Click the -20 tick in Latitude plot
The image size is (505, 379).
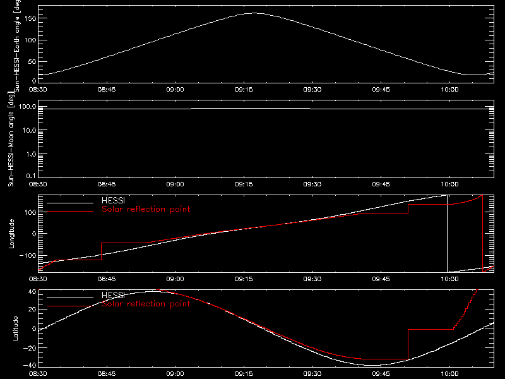(x=30, y=348)
